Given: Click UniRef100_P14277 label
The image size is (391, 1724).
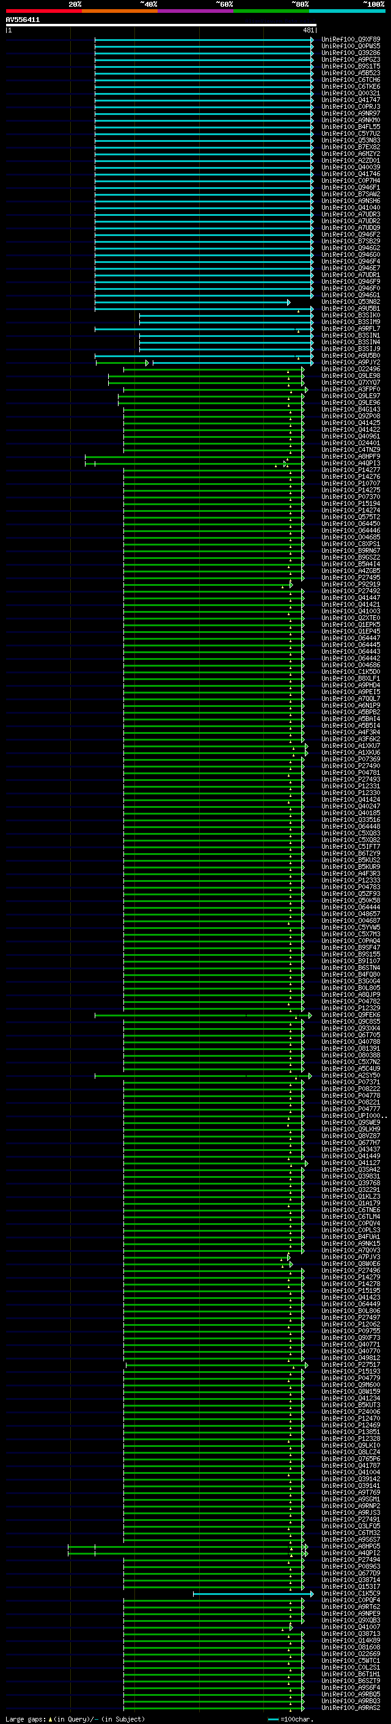Looking at the screenshot, I should [x=351, y=470].
